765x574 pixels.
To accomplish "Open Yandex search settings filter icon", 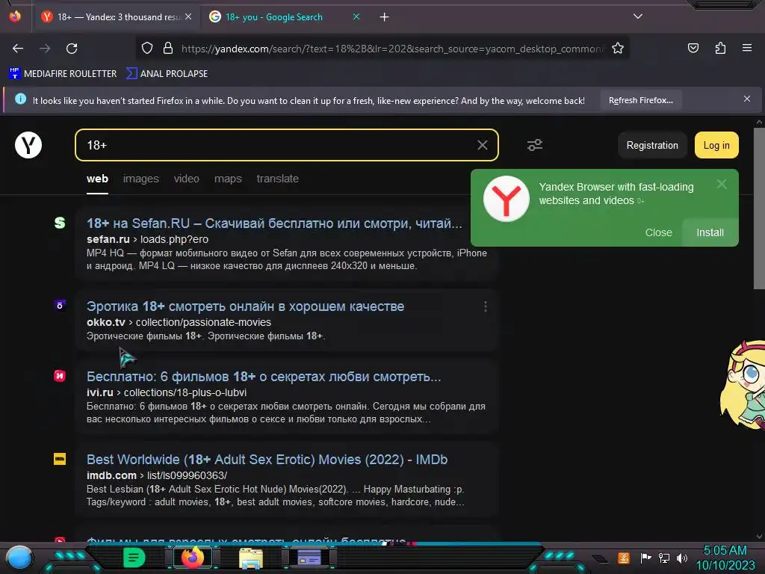I will tap(535, 145).
